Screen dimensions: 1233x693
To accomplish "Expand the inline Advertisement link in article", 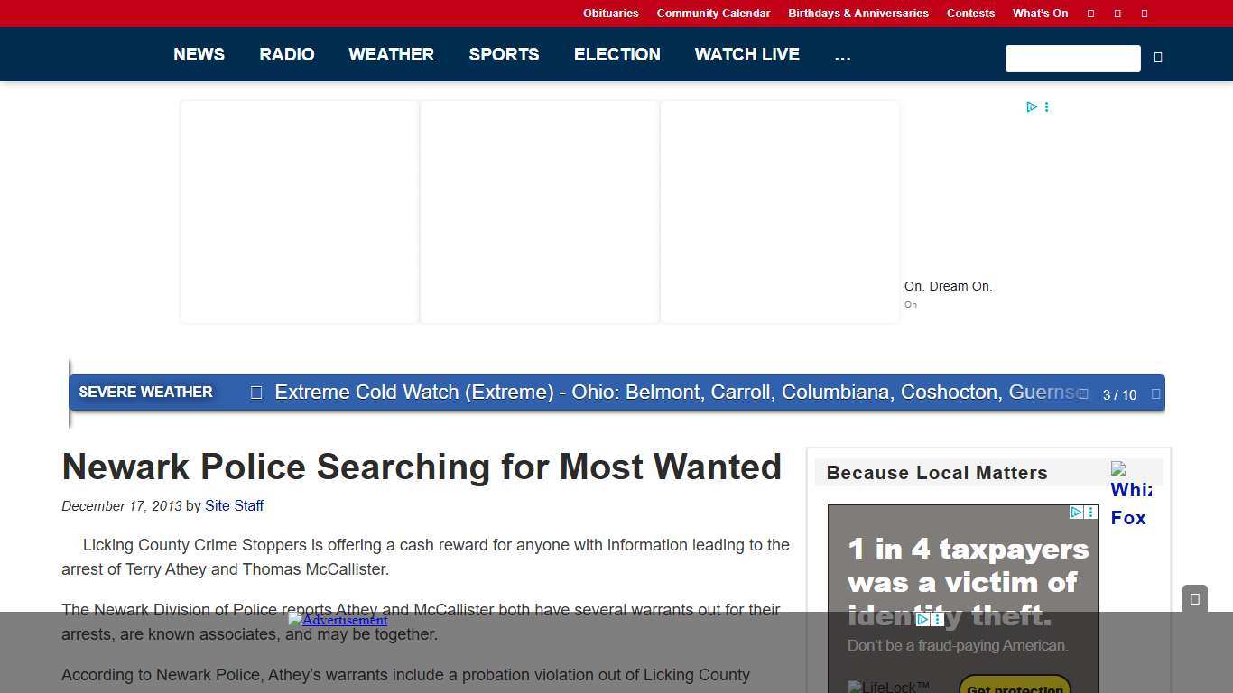I will (x=338, y=620).
